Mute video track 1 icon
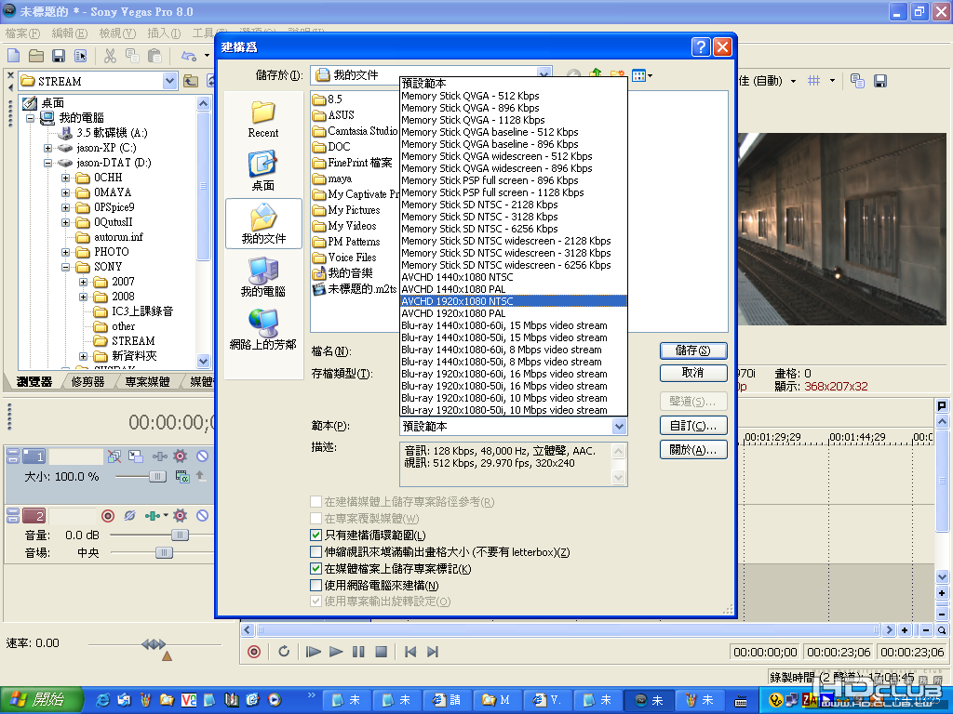The height and width of the screenshot is (714, 953). point(202,456)
